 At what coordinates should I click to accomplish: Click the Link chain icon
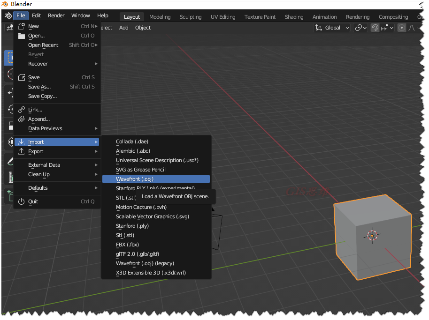click(21, 110)
